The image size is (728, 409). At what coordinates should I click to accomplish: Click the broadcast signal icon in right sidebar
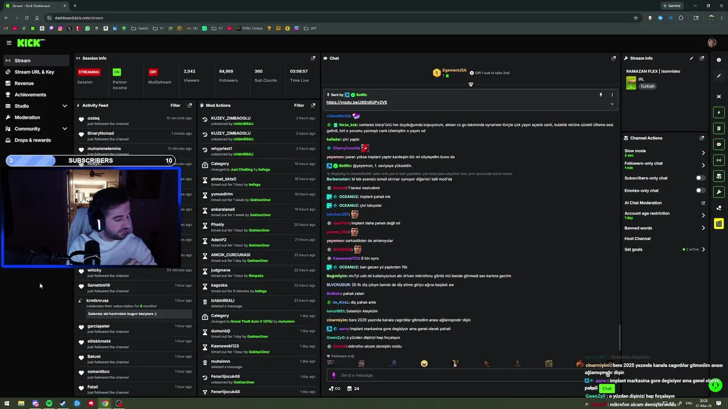pos(719,160)
